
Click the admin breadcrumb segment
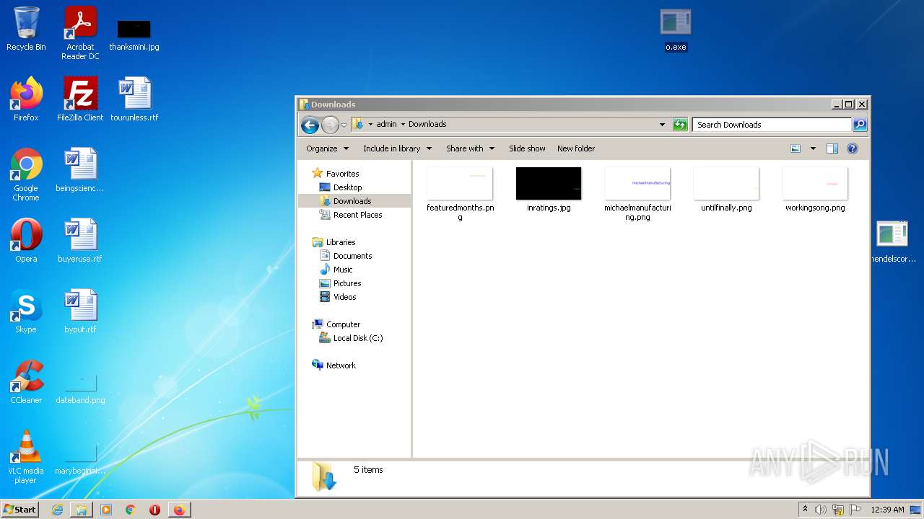(x=386, y=124)
